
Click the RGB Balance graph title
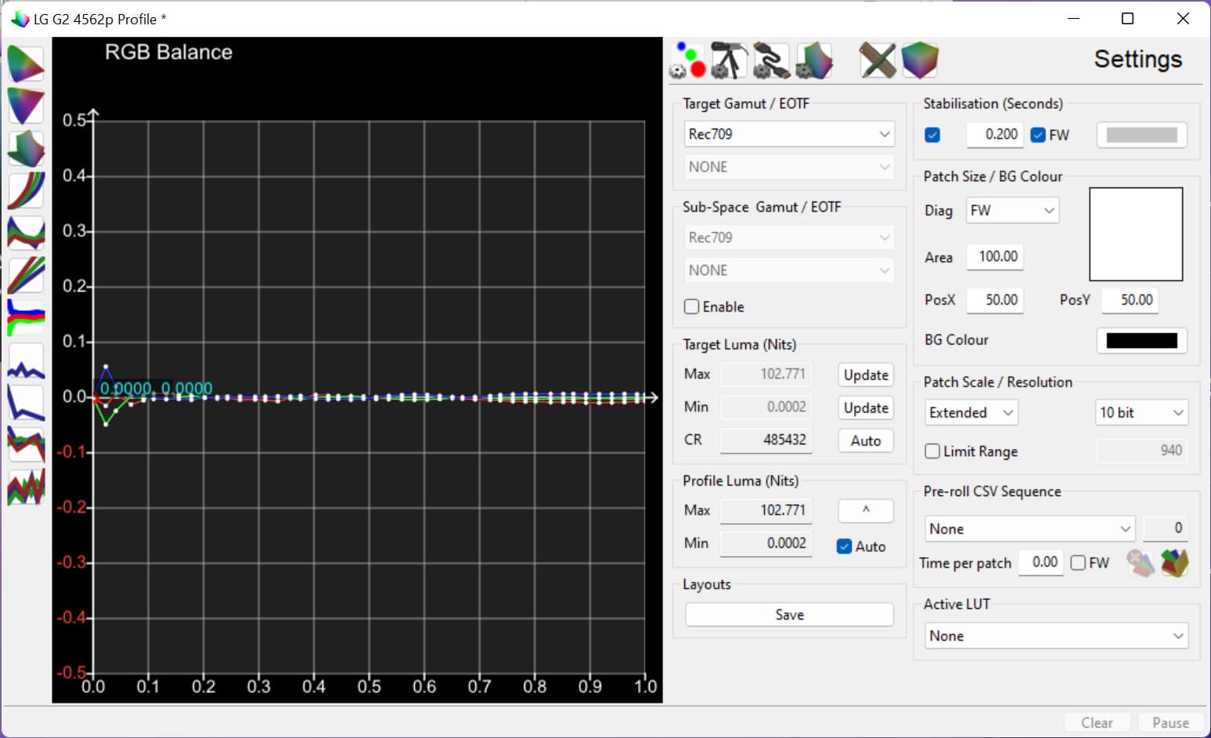[x=168, y=52]
